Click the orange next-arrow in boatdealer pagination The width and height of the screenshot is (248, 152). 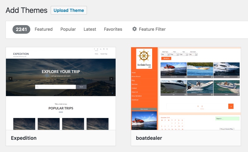[231, 106]
